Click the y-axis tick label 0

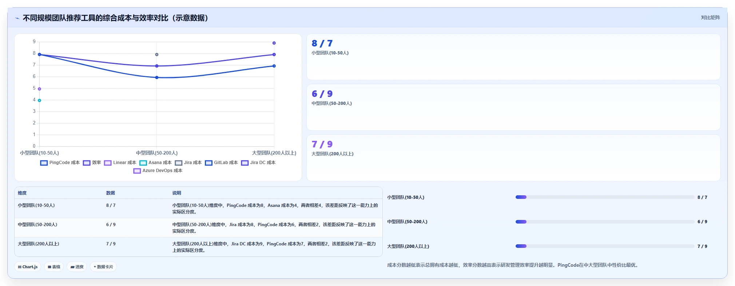[34, 146]
